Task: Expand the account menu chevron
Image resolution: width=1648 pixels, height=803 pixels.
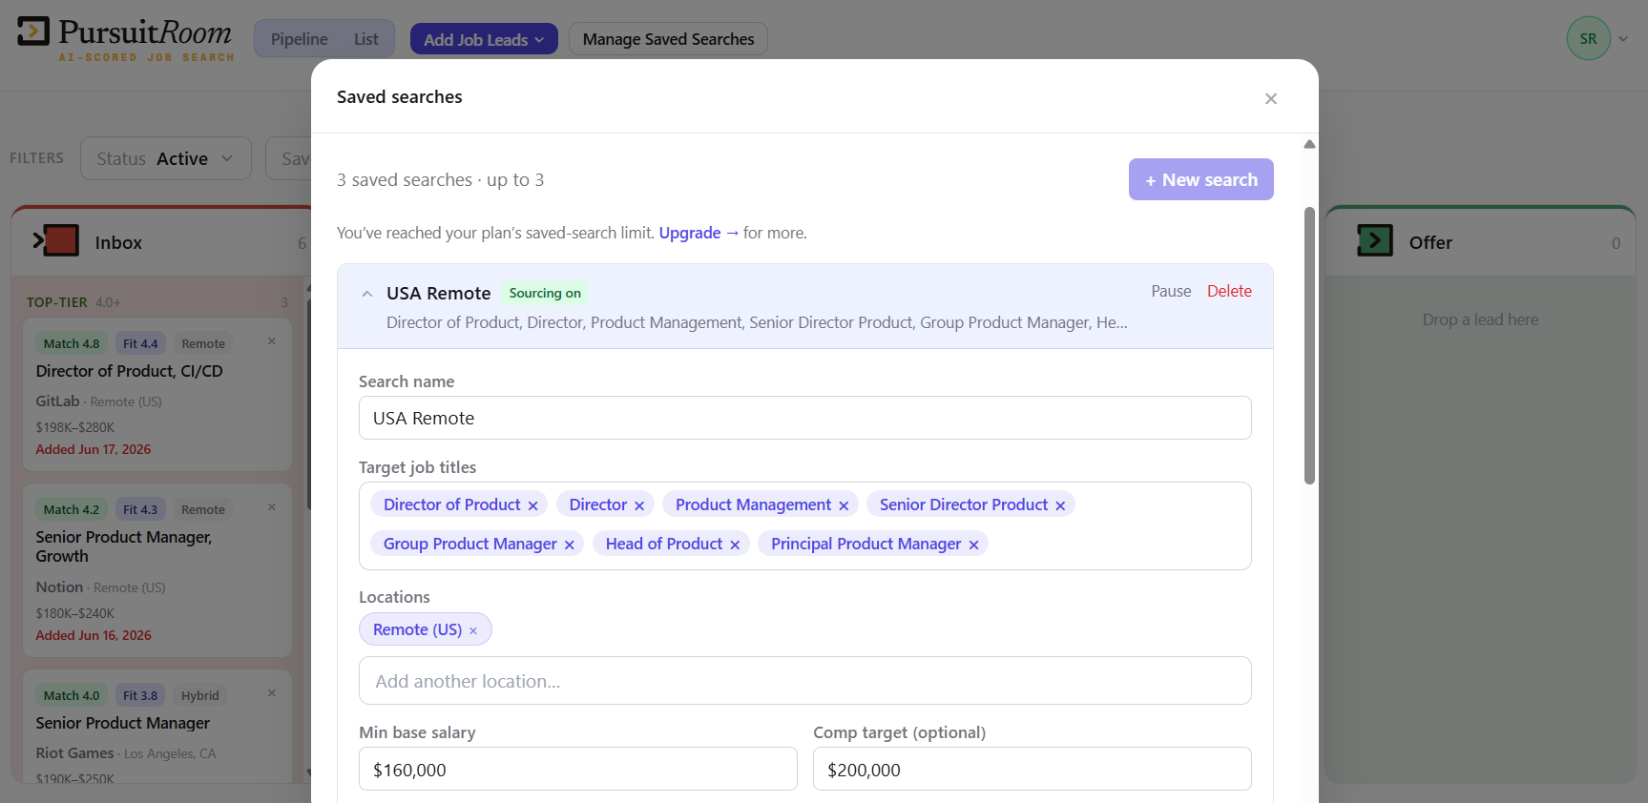Action: pyautogui.click(x=1623, y=39)
